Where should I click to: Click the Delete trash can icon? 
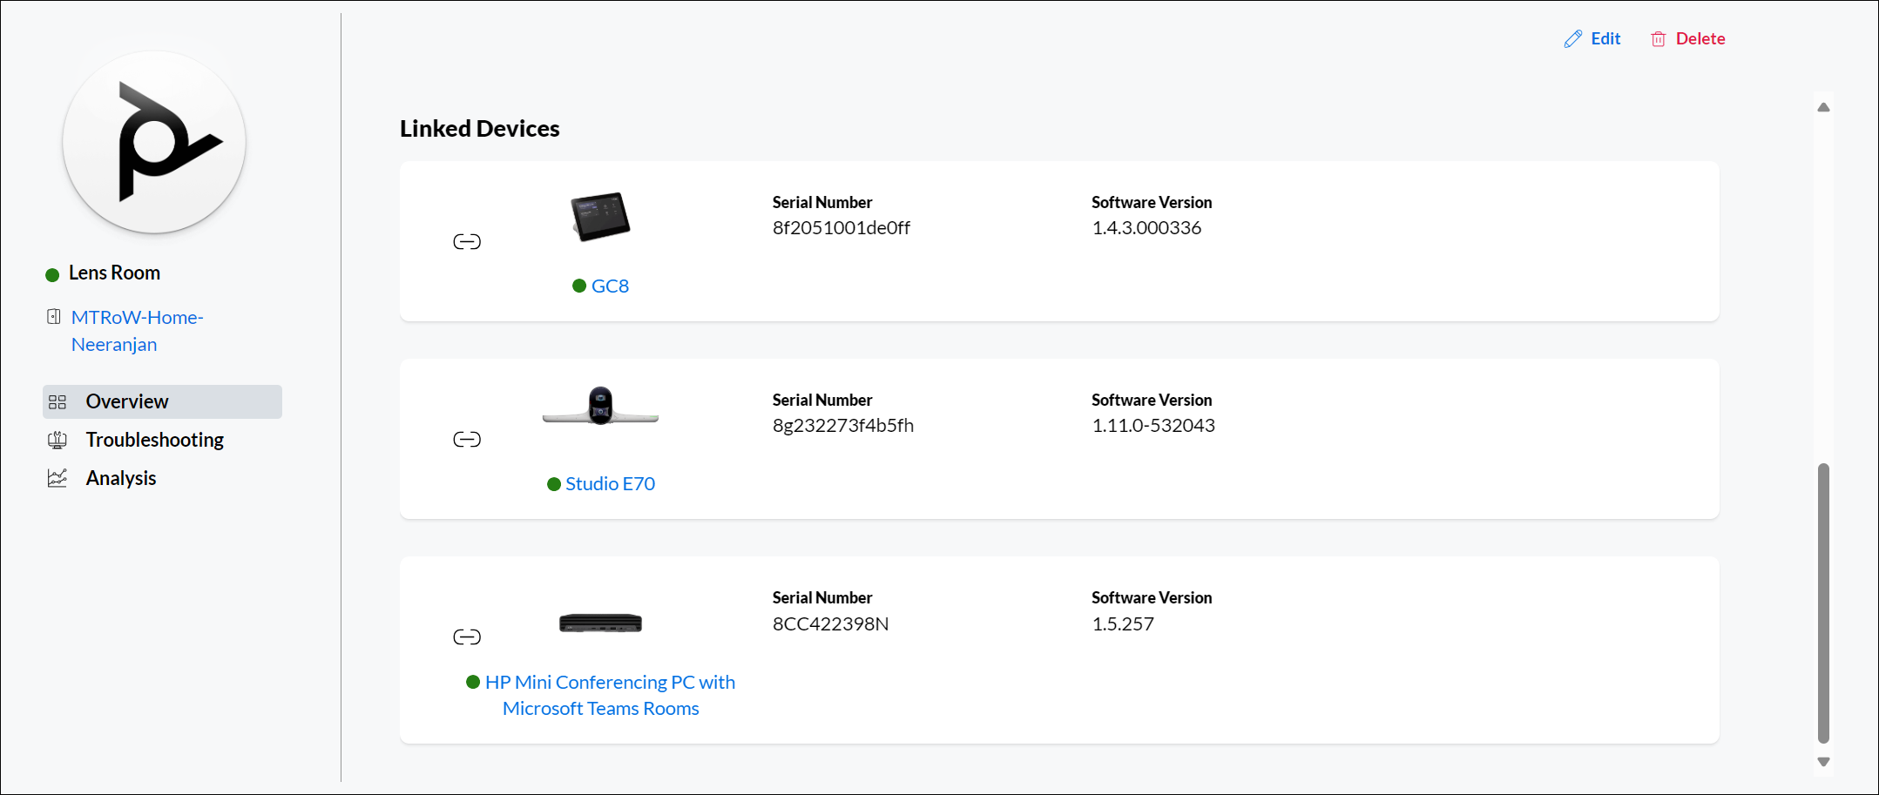coord(1658,39)
